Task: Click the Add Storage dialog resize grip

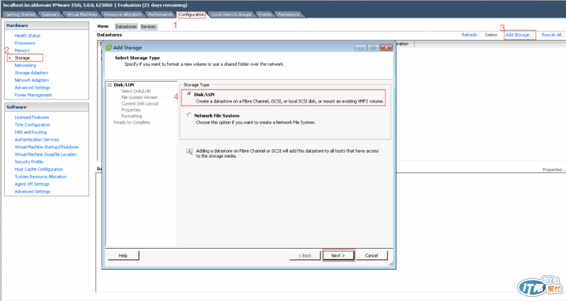Action: (391, 264)
